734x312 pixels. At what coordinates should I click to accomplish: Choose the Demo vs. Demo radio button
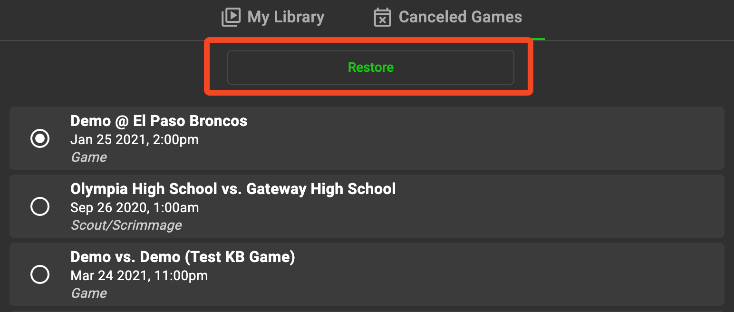[40, 274]
